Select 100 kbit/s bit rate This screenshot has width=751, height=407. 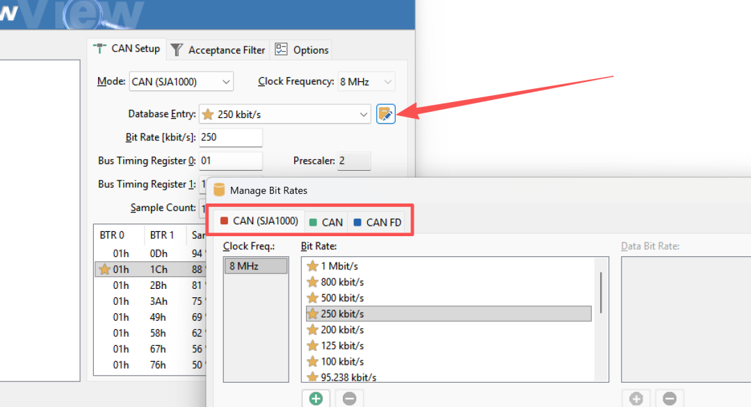tap(449, 362)
